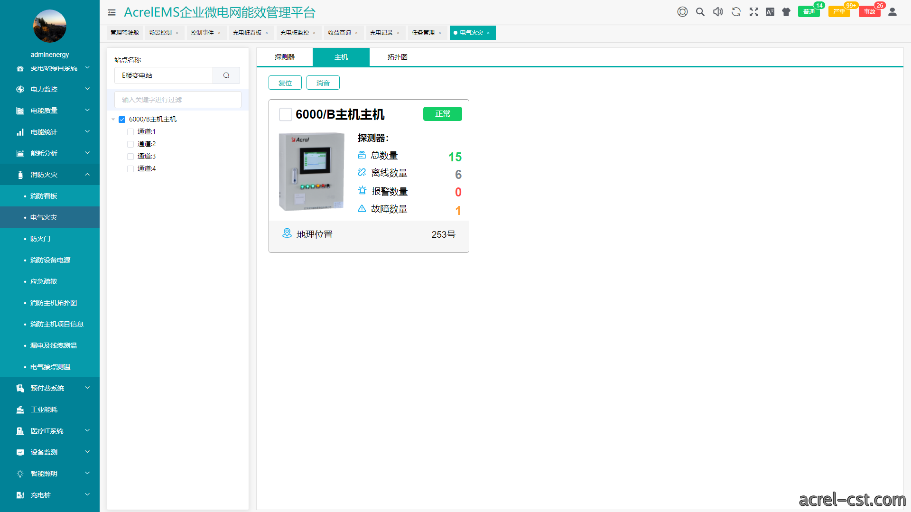The width and height of the screenshot is (911, 512).
Task: Open the theme shirt icon
Action: pos(786,12)
